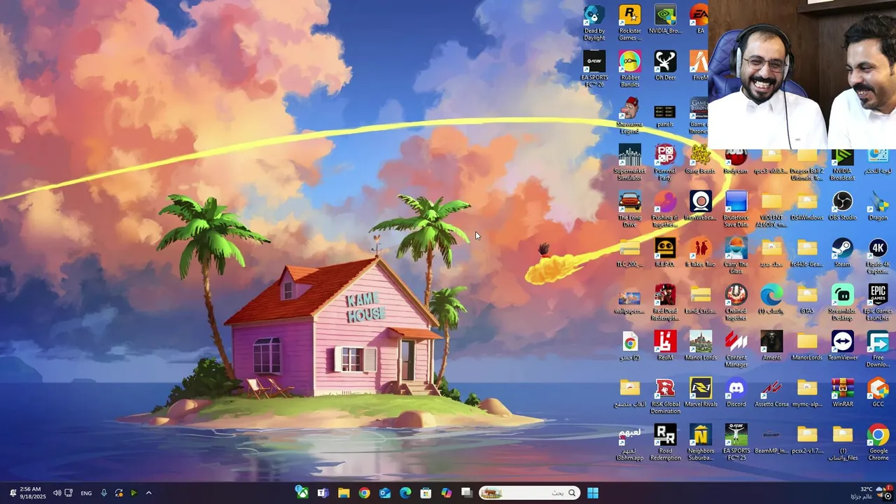
Task: Launch OBS Studio shortcut
Action: [x=842, y=206]
